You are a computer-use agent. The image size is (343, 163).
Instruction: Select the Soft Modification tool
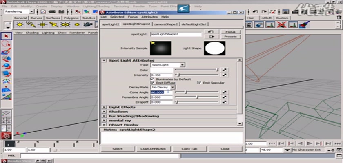7,88
